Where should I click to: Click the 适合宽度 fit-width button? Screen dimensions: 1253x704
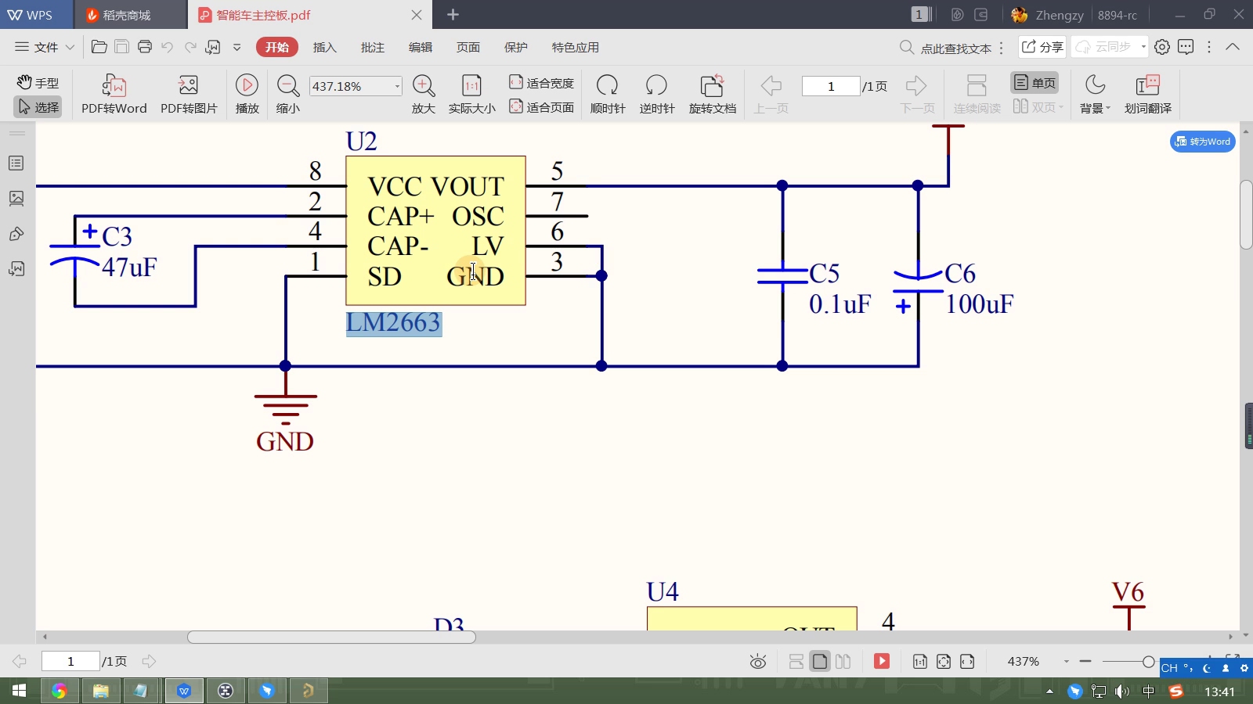(x=540, y=81)
